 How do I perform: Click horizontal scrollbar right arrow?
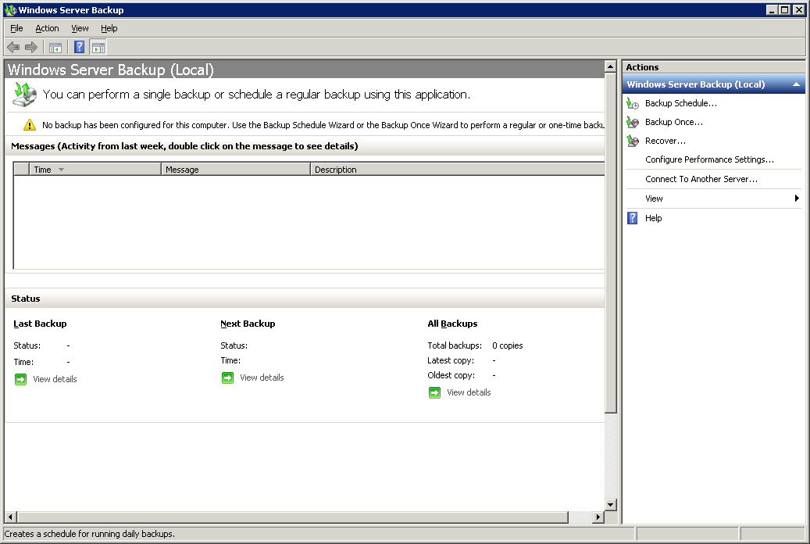click(x=598, y=517)
